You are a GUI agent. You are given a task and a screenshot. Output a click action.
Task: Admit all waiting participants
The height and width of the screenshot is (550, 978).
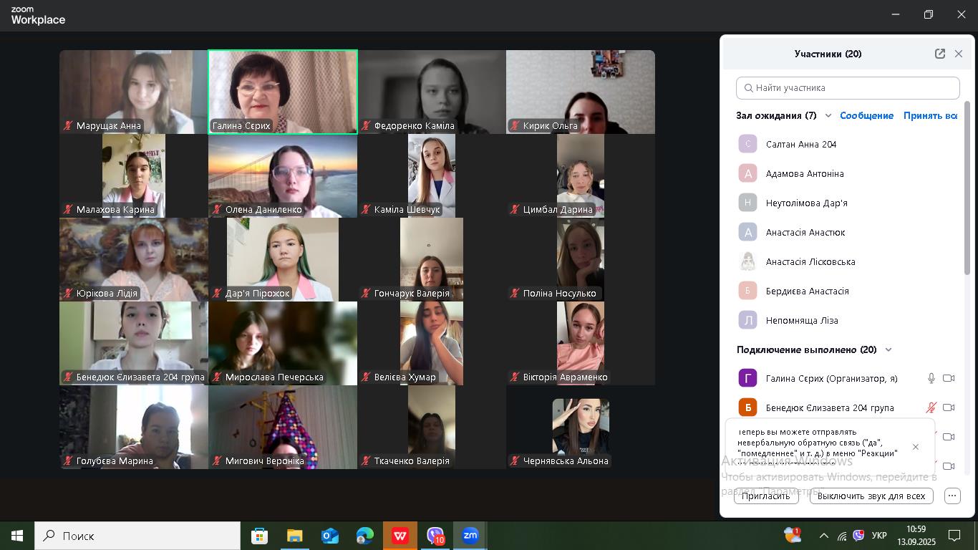929,115
